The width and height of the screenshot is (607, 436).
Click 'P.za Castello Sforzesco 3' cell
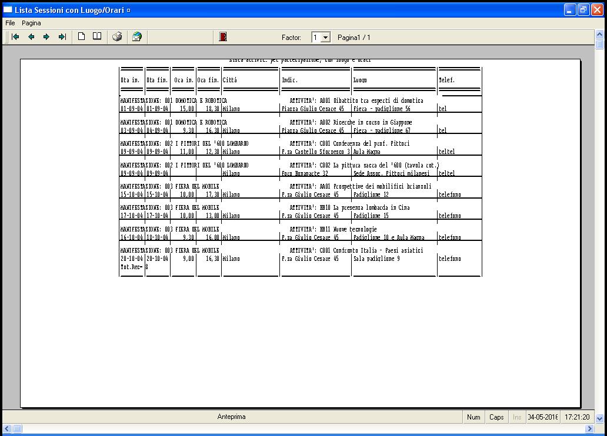pos(316,152)
